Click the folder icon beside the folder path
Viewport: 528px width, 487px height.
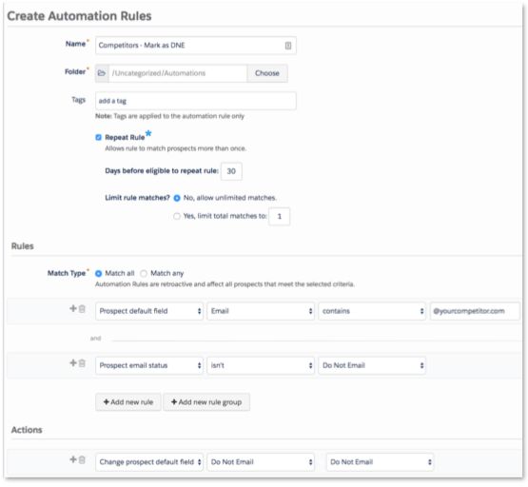click(x=102, y=73)
